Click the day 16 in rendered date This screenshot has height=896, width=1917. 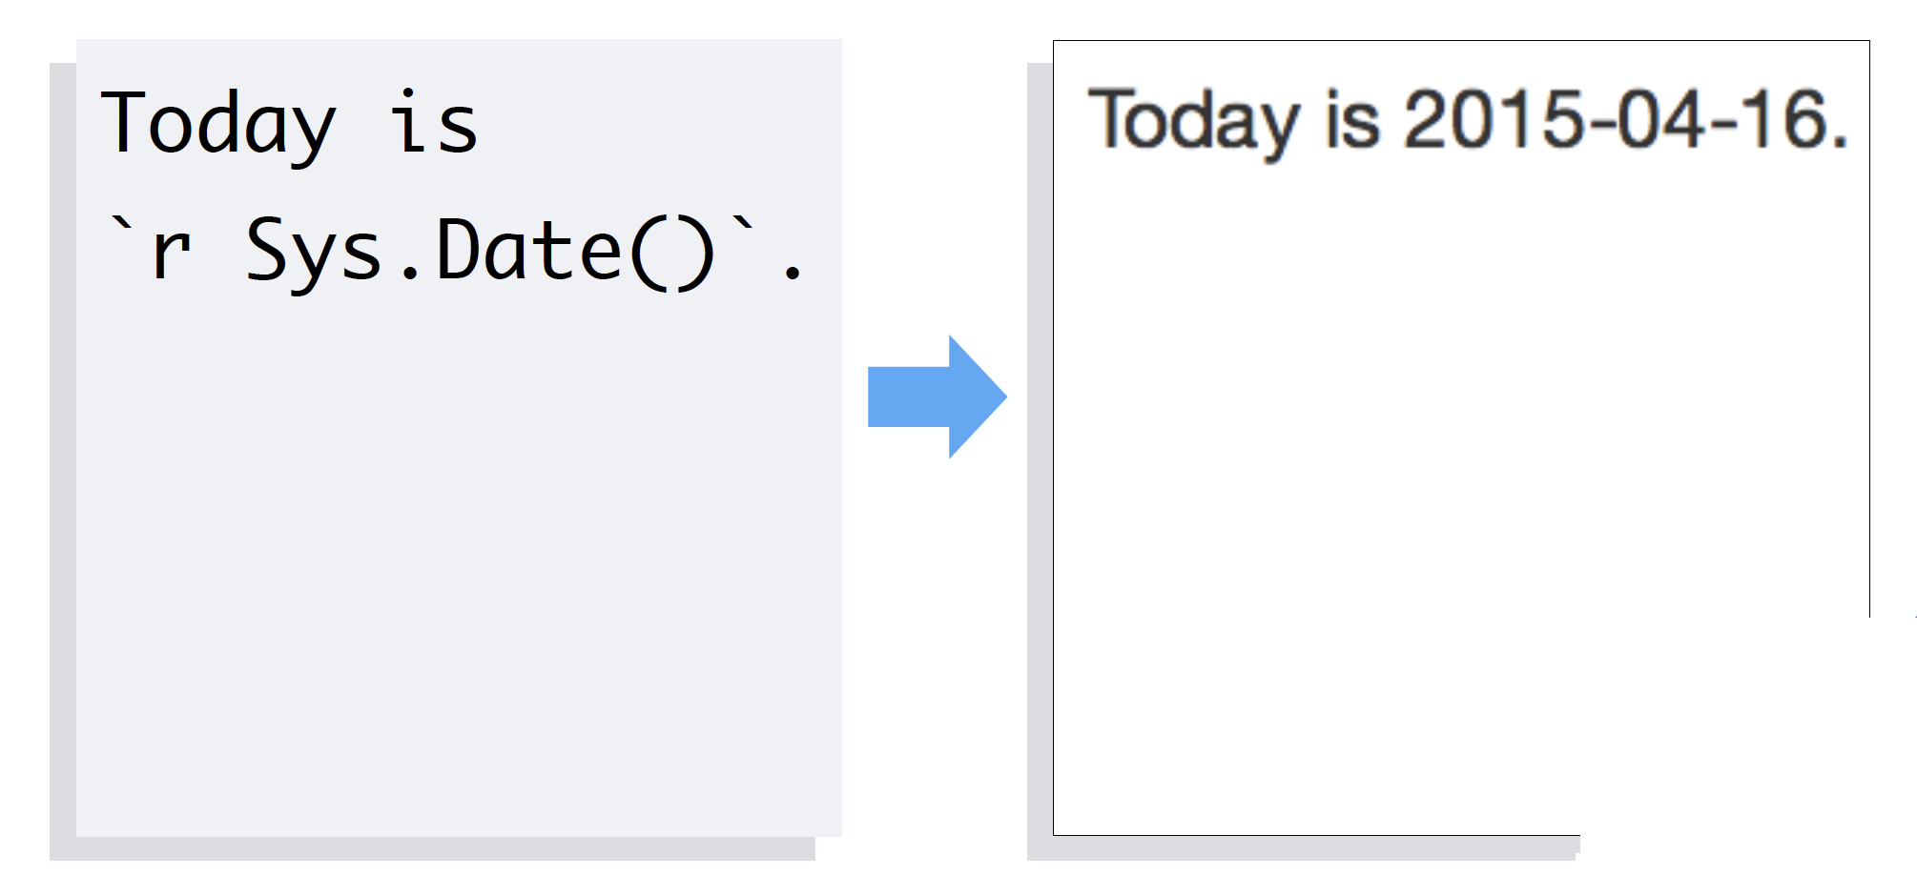coord(1780,119)
